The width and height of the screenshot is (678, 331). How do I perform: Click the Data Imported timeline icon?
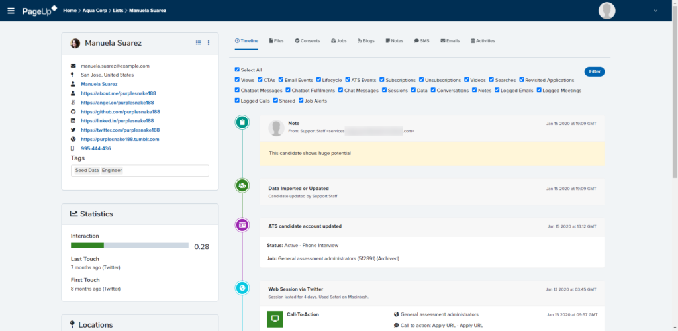coord(242,185)
